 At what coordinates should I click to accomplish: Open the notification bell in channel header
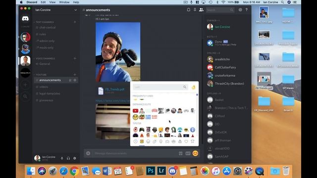click(x=188, y=10)
